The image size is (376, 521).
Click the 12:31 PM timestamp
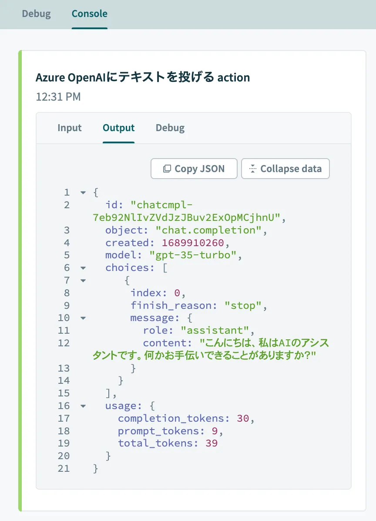click(x=58, y=97)
